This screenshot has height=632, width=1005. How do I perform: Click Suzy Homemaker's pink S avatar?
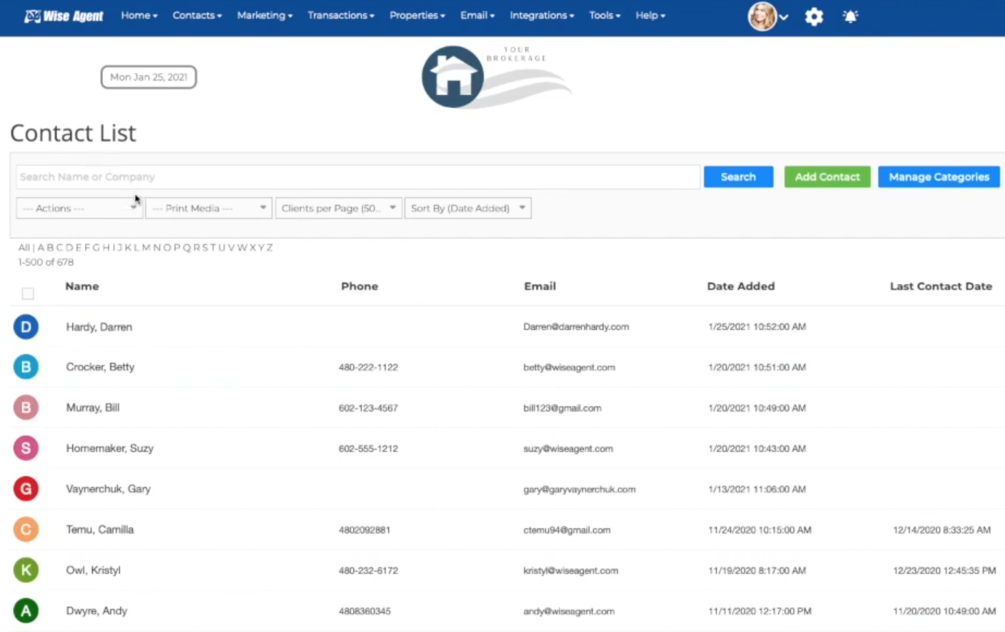point(26,448)
